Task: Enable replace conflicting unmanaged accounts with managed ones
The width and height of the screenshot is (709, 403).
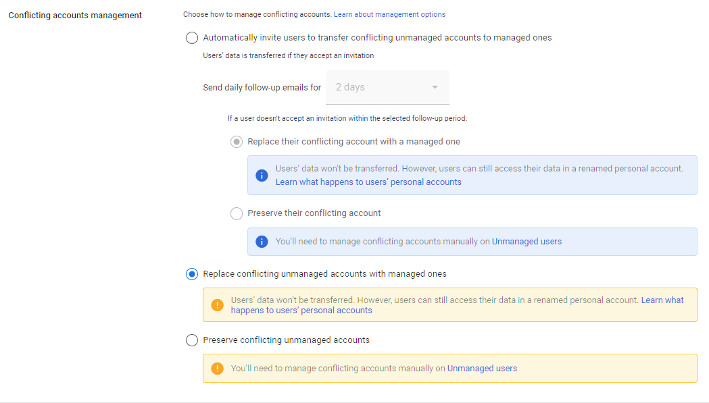Action: (191, 274)
